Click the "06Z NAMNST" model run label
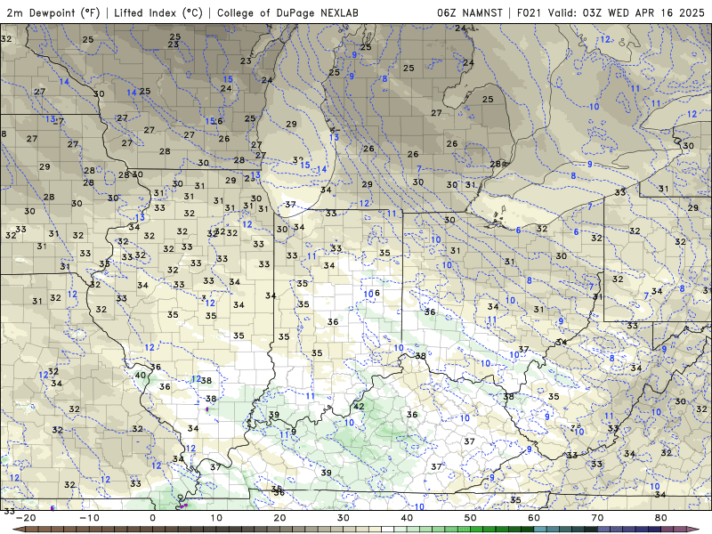Screen dimensions: 712x534 [470, 12]
